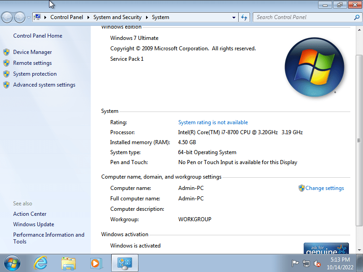Launch Internet Explorer from taskbar
The image size is (363, 272).
40,263
